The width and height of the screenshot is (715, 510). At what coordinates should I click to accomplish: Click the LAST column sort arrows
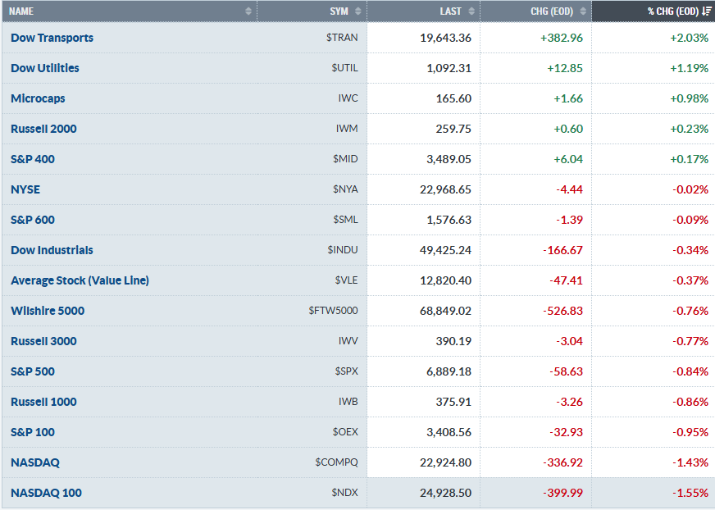471,11
